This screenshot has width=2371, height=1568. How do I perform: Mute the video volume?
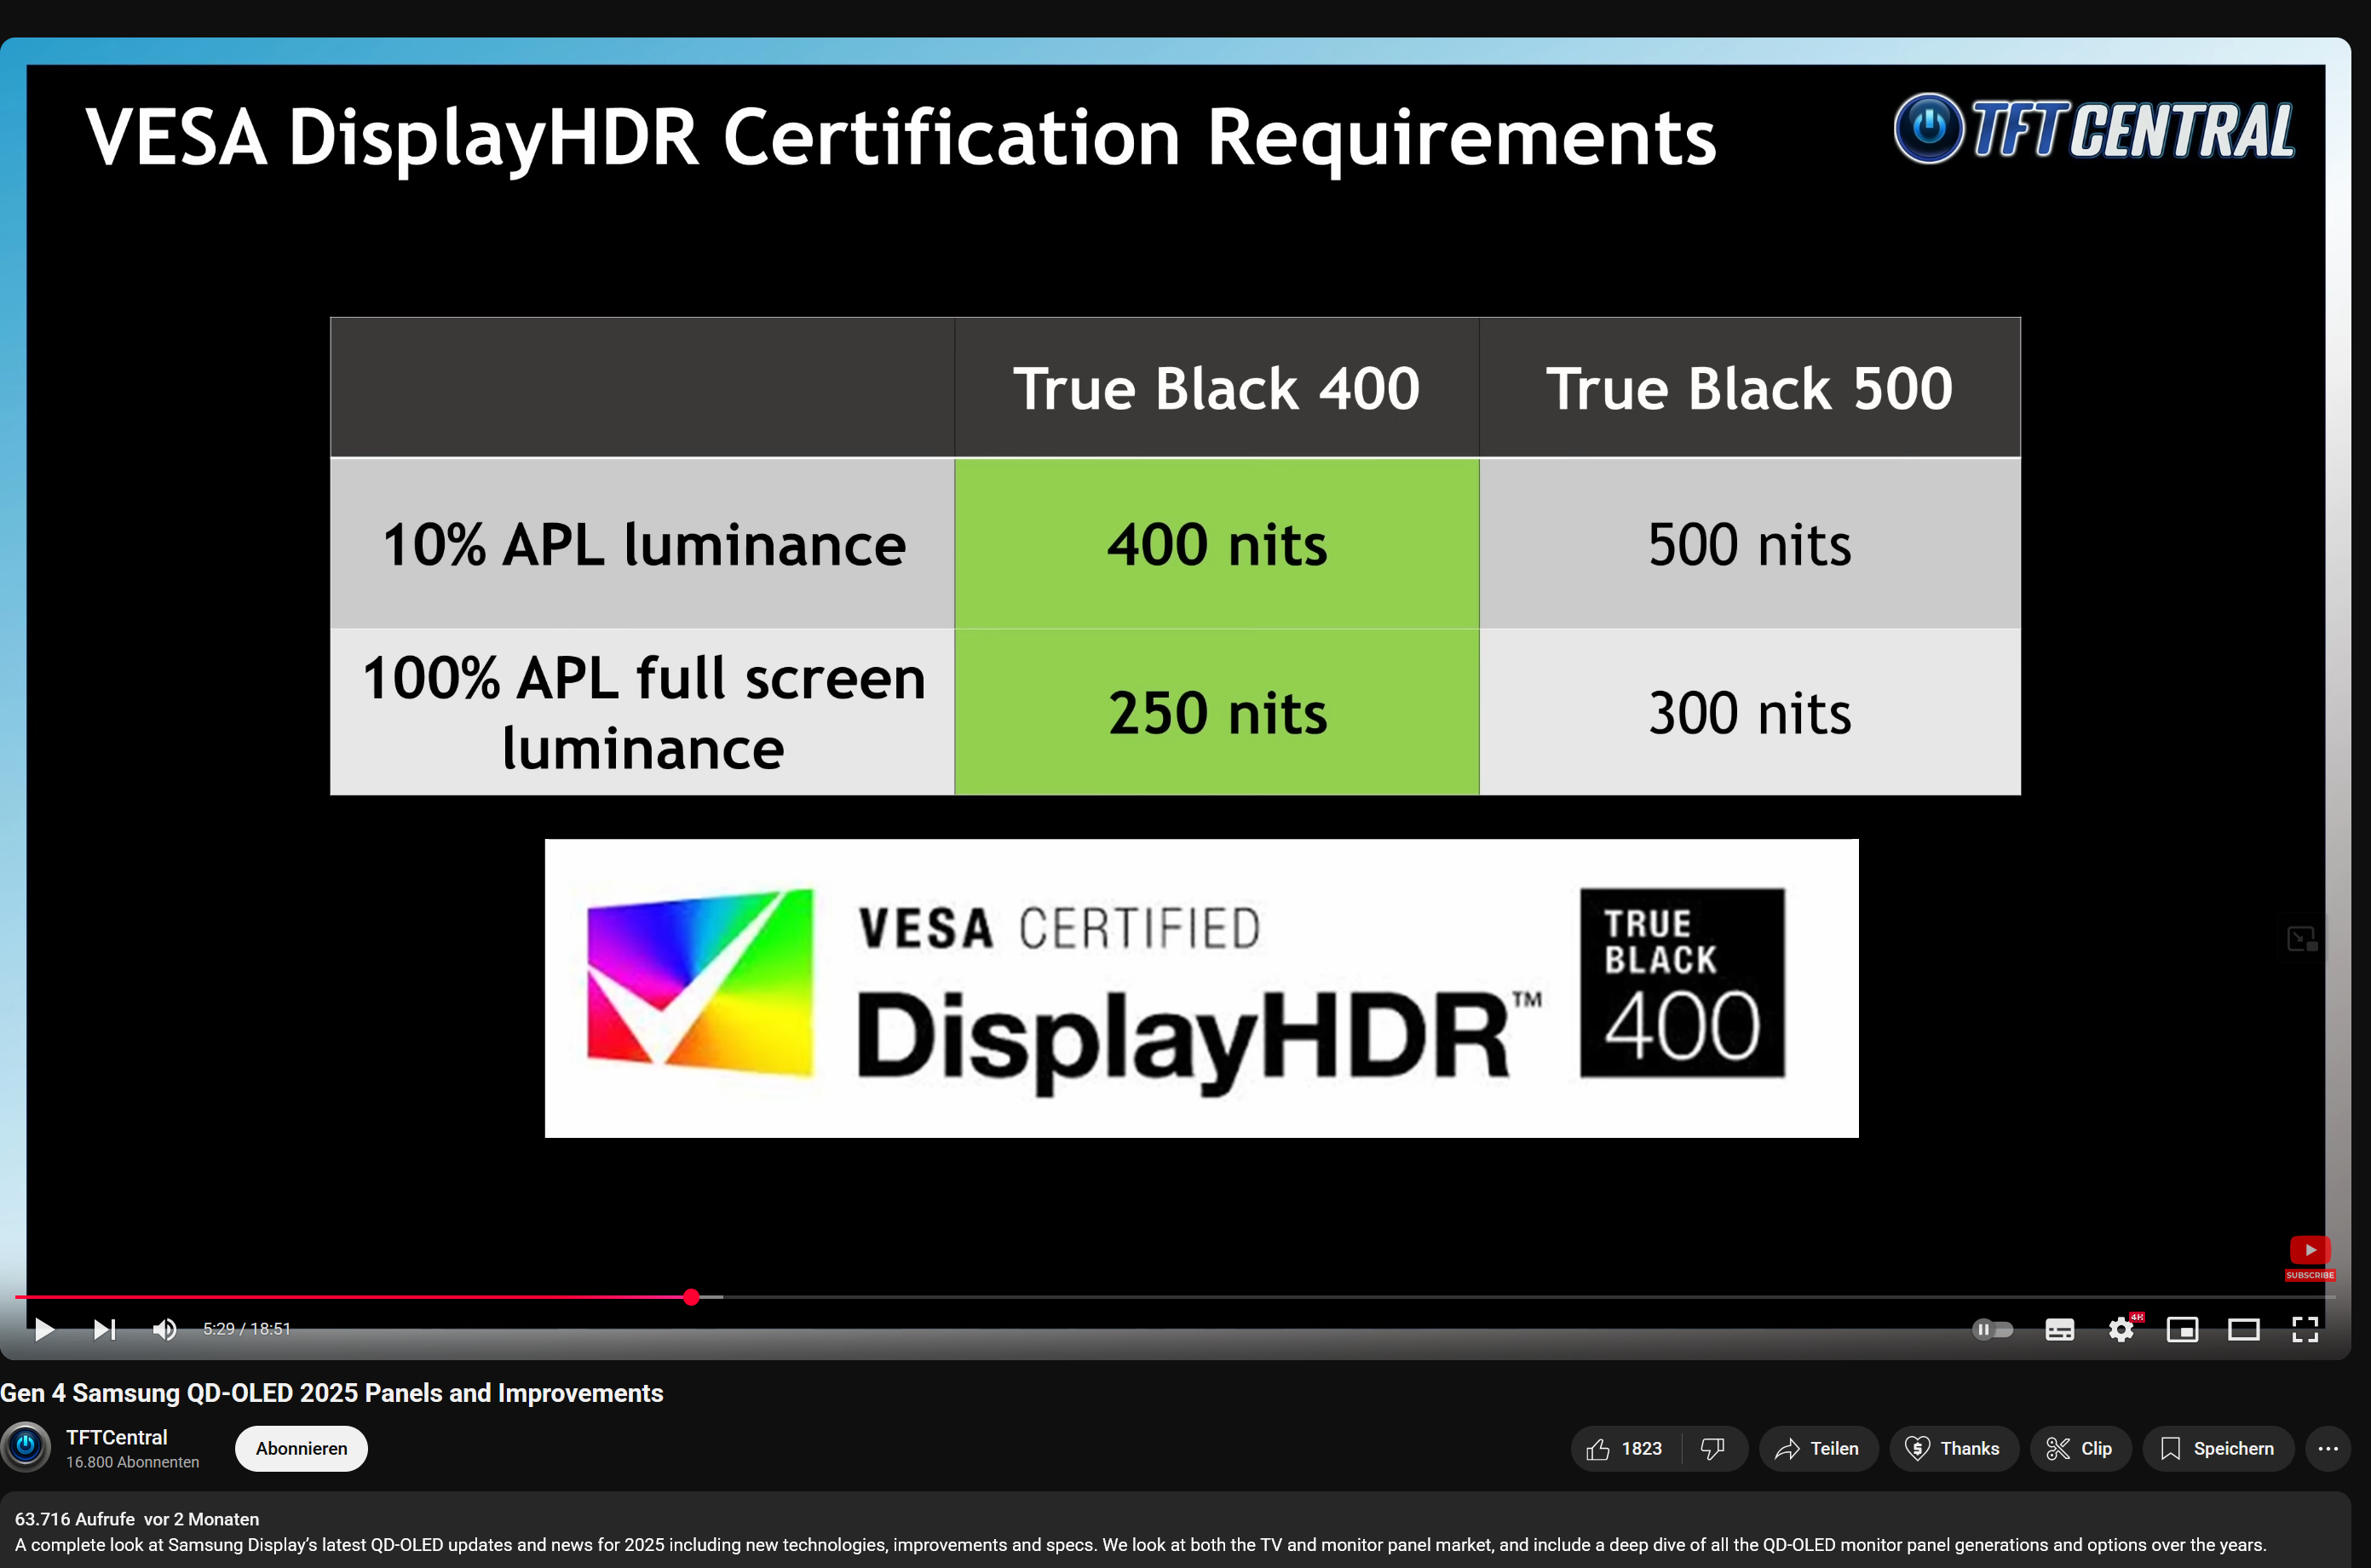[164, 1329]
